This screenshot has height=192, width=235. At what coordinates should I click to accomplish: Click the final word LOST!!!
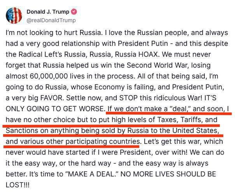(18, 185)
